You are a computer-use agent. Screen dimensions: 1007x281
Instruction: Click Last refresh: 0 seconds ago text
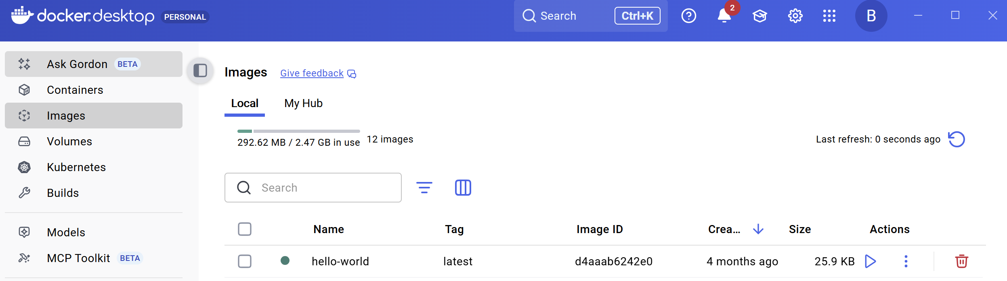coord(878,139)
